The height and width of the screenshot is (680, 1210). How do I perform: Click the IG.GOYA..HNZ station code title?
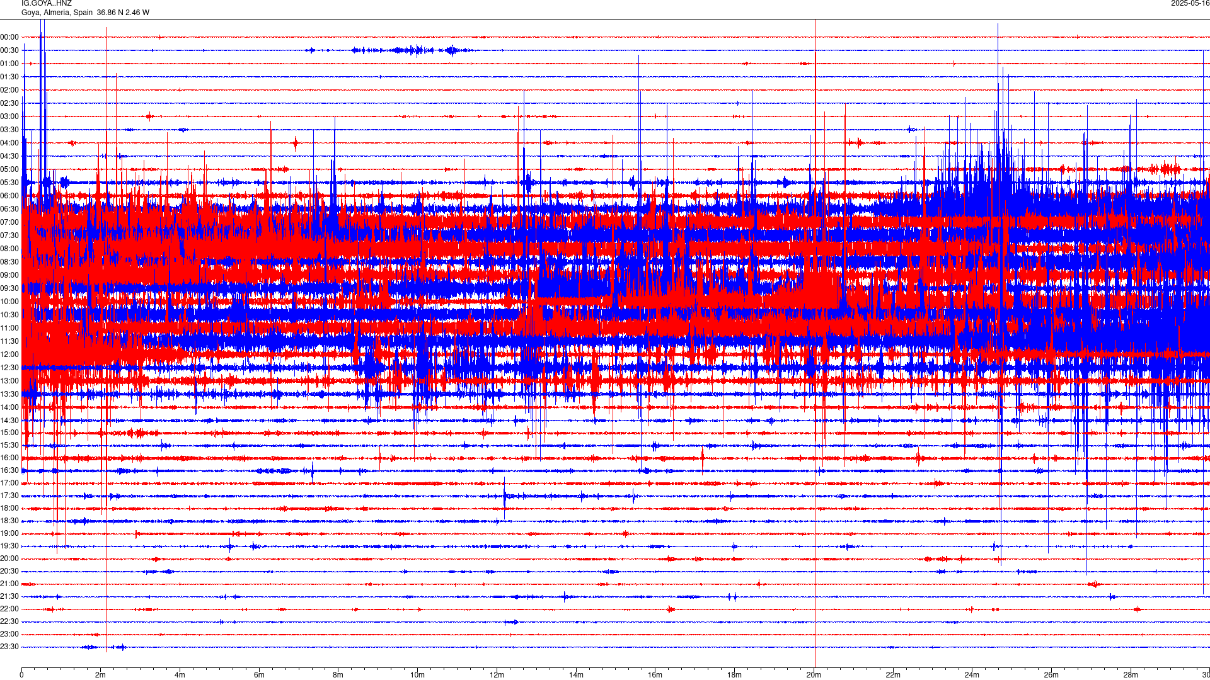click(x=47, y=4)
